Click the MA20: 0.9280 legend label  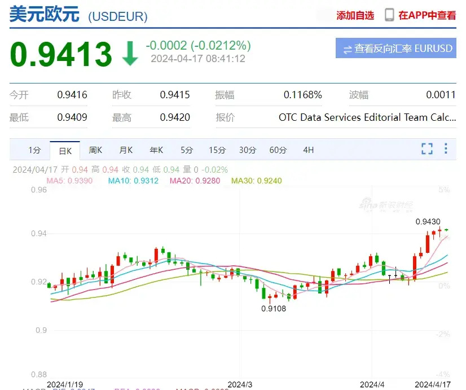coord(195,181)
